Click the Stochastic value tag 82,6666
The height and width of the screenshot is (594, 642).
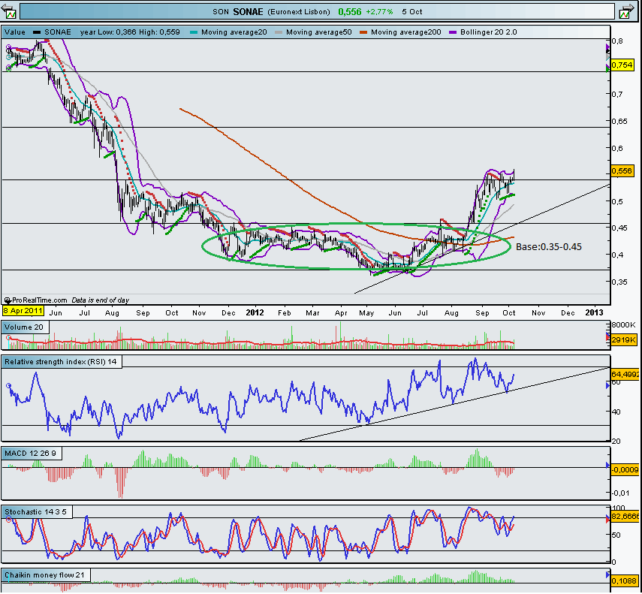pos(624,517)
